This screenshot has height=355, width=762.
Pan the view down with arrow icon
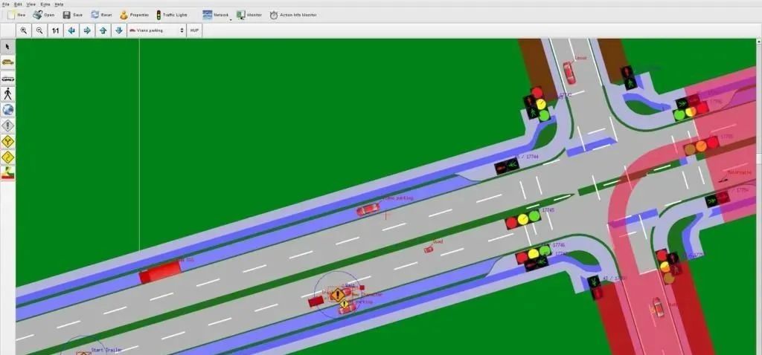119,30
